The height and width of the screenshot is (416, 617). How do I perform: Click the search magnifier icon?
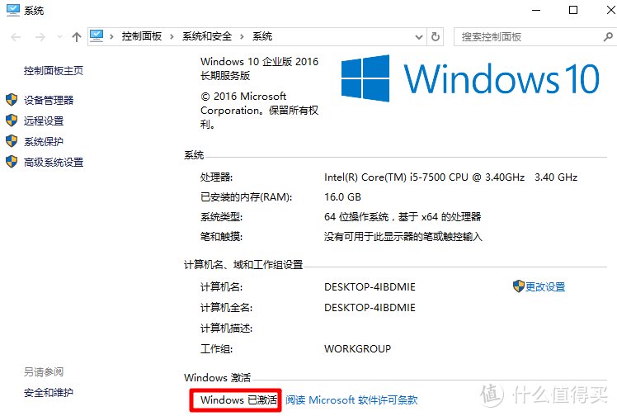point(608,37)
